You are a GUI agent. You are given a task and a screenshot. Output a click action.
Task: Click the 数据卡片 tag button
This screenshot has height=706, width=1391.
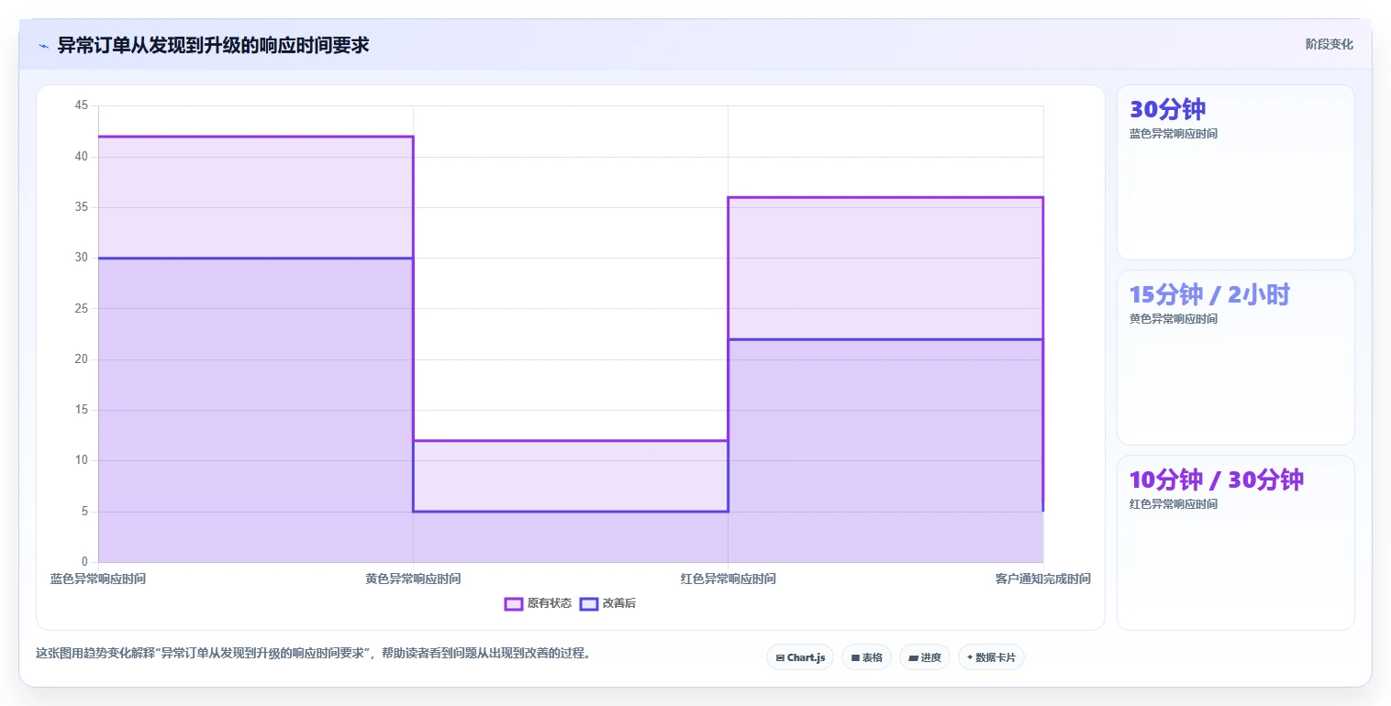click(x=991, y=657)
